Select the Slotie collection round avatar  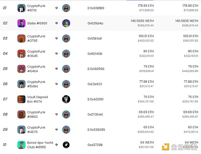coord(66,23)
